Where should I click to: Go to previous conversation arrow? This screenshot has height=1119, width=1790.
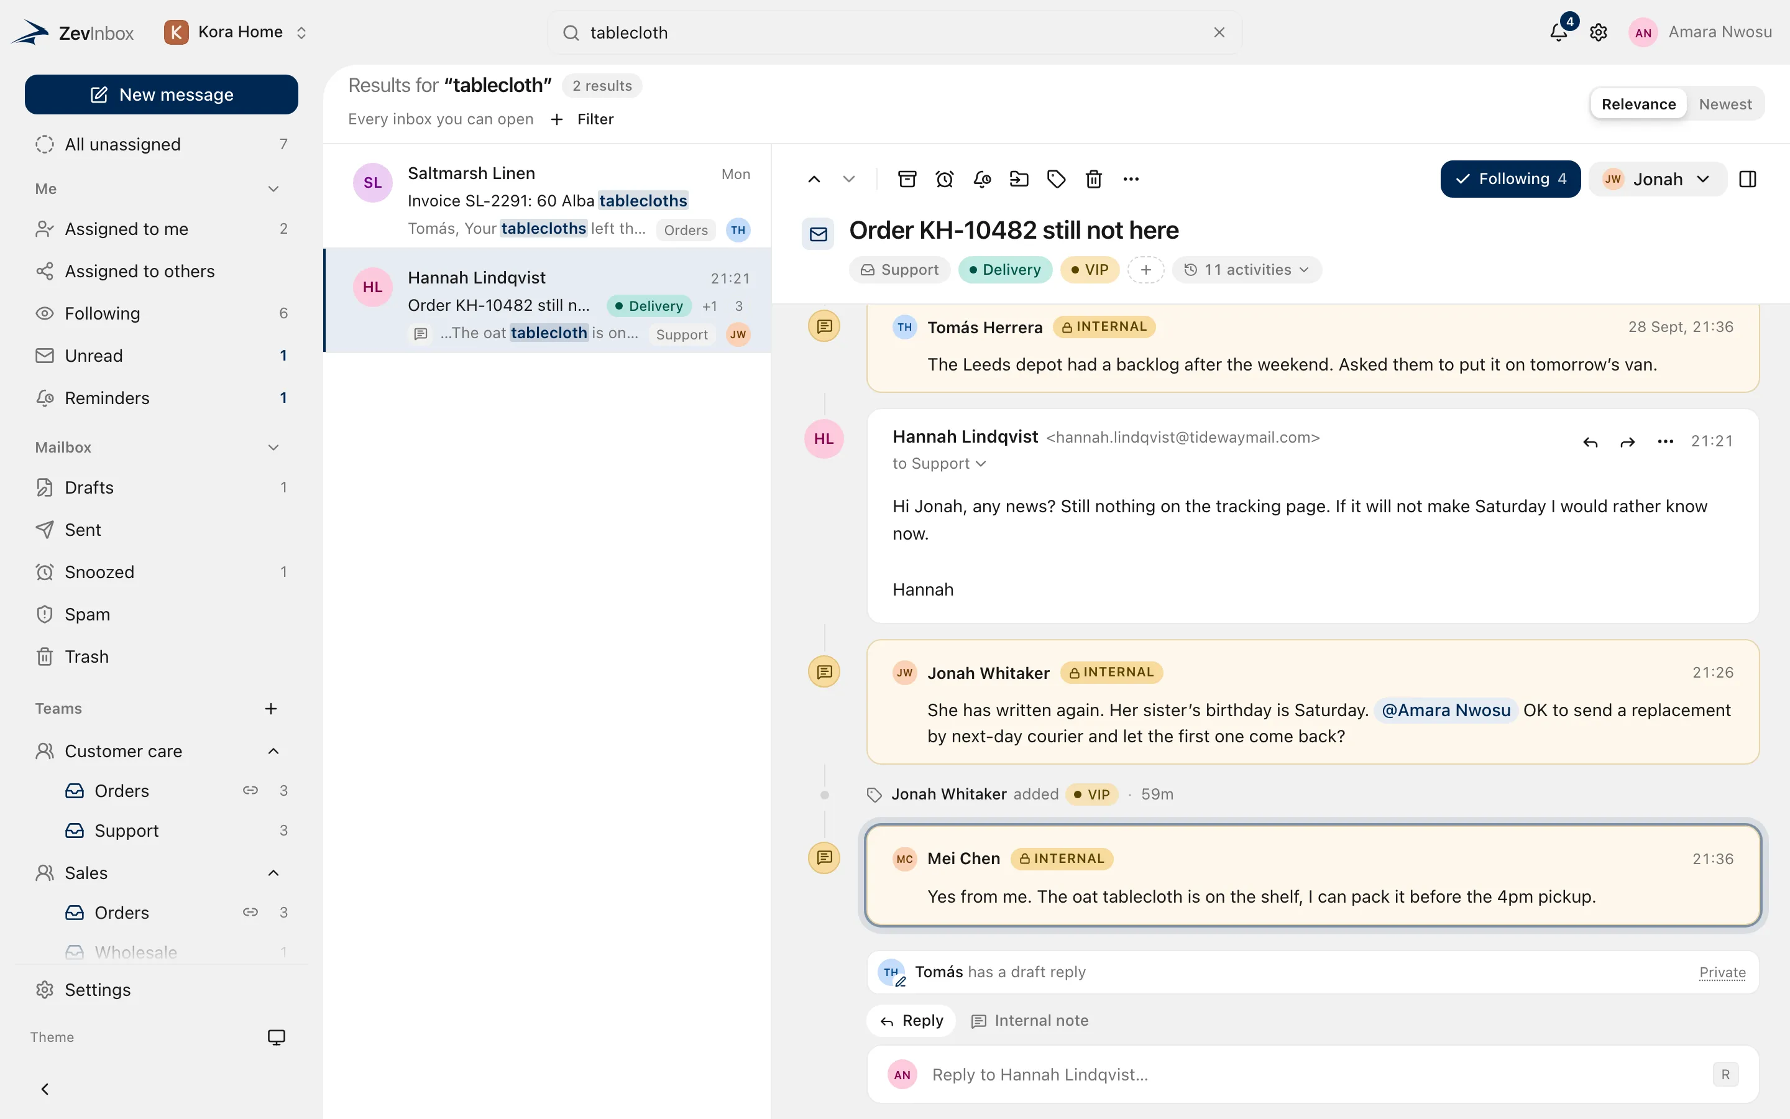coord(814,179)
